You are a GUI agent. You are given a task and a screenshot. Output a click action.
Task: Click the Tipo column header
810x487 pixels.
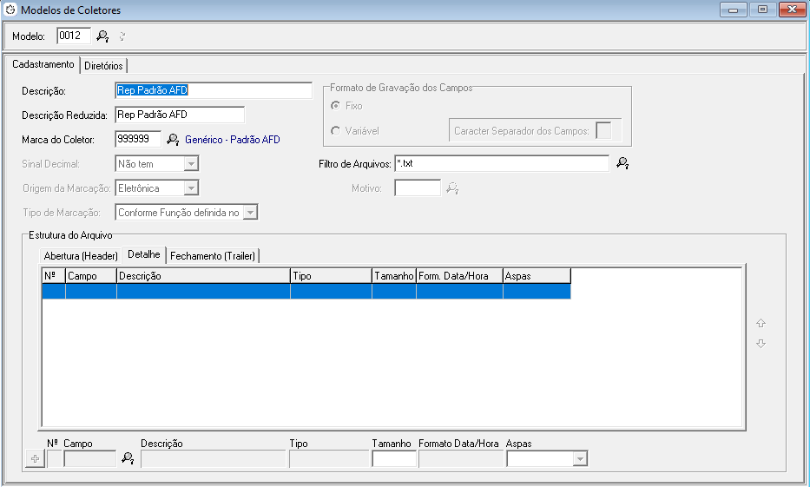330,275
